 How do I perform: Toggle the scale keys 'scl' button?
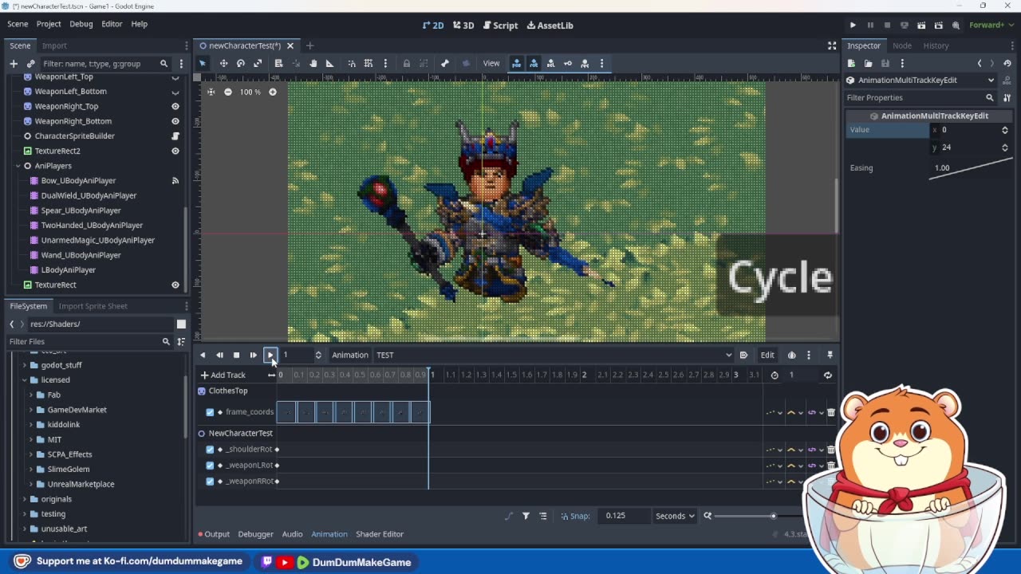pos(550,64)
